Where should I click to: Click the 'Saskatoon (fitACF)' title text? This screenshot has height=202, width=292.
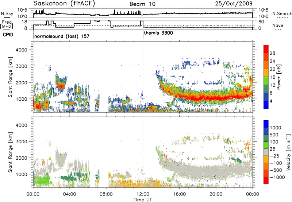pos(64,4)
